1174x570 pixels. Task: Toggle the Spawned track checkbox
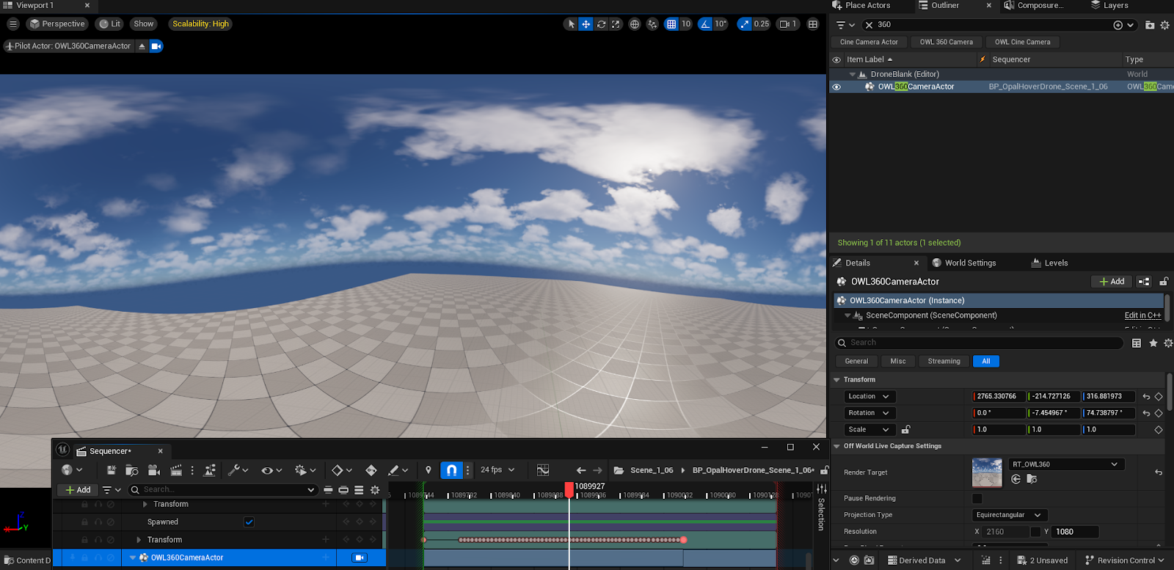(x=249, y=522)
